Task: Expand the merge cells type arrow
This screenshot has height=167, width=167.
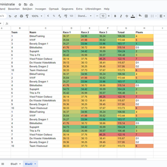Action: click(x=156, y=16)
